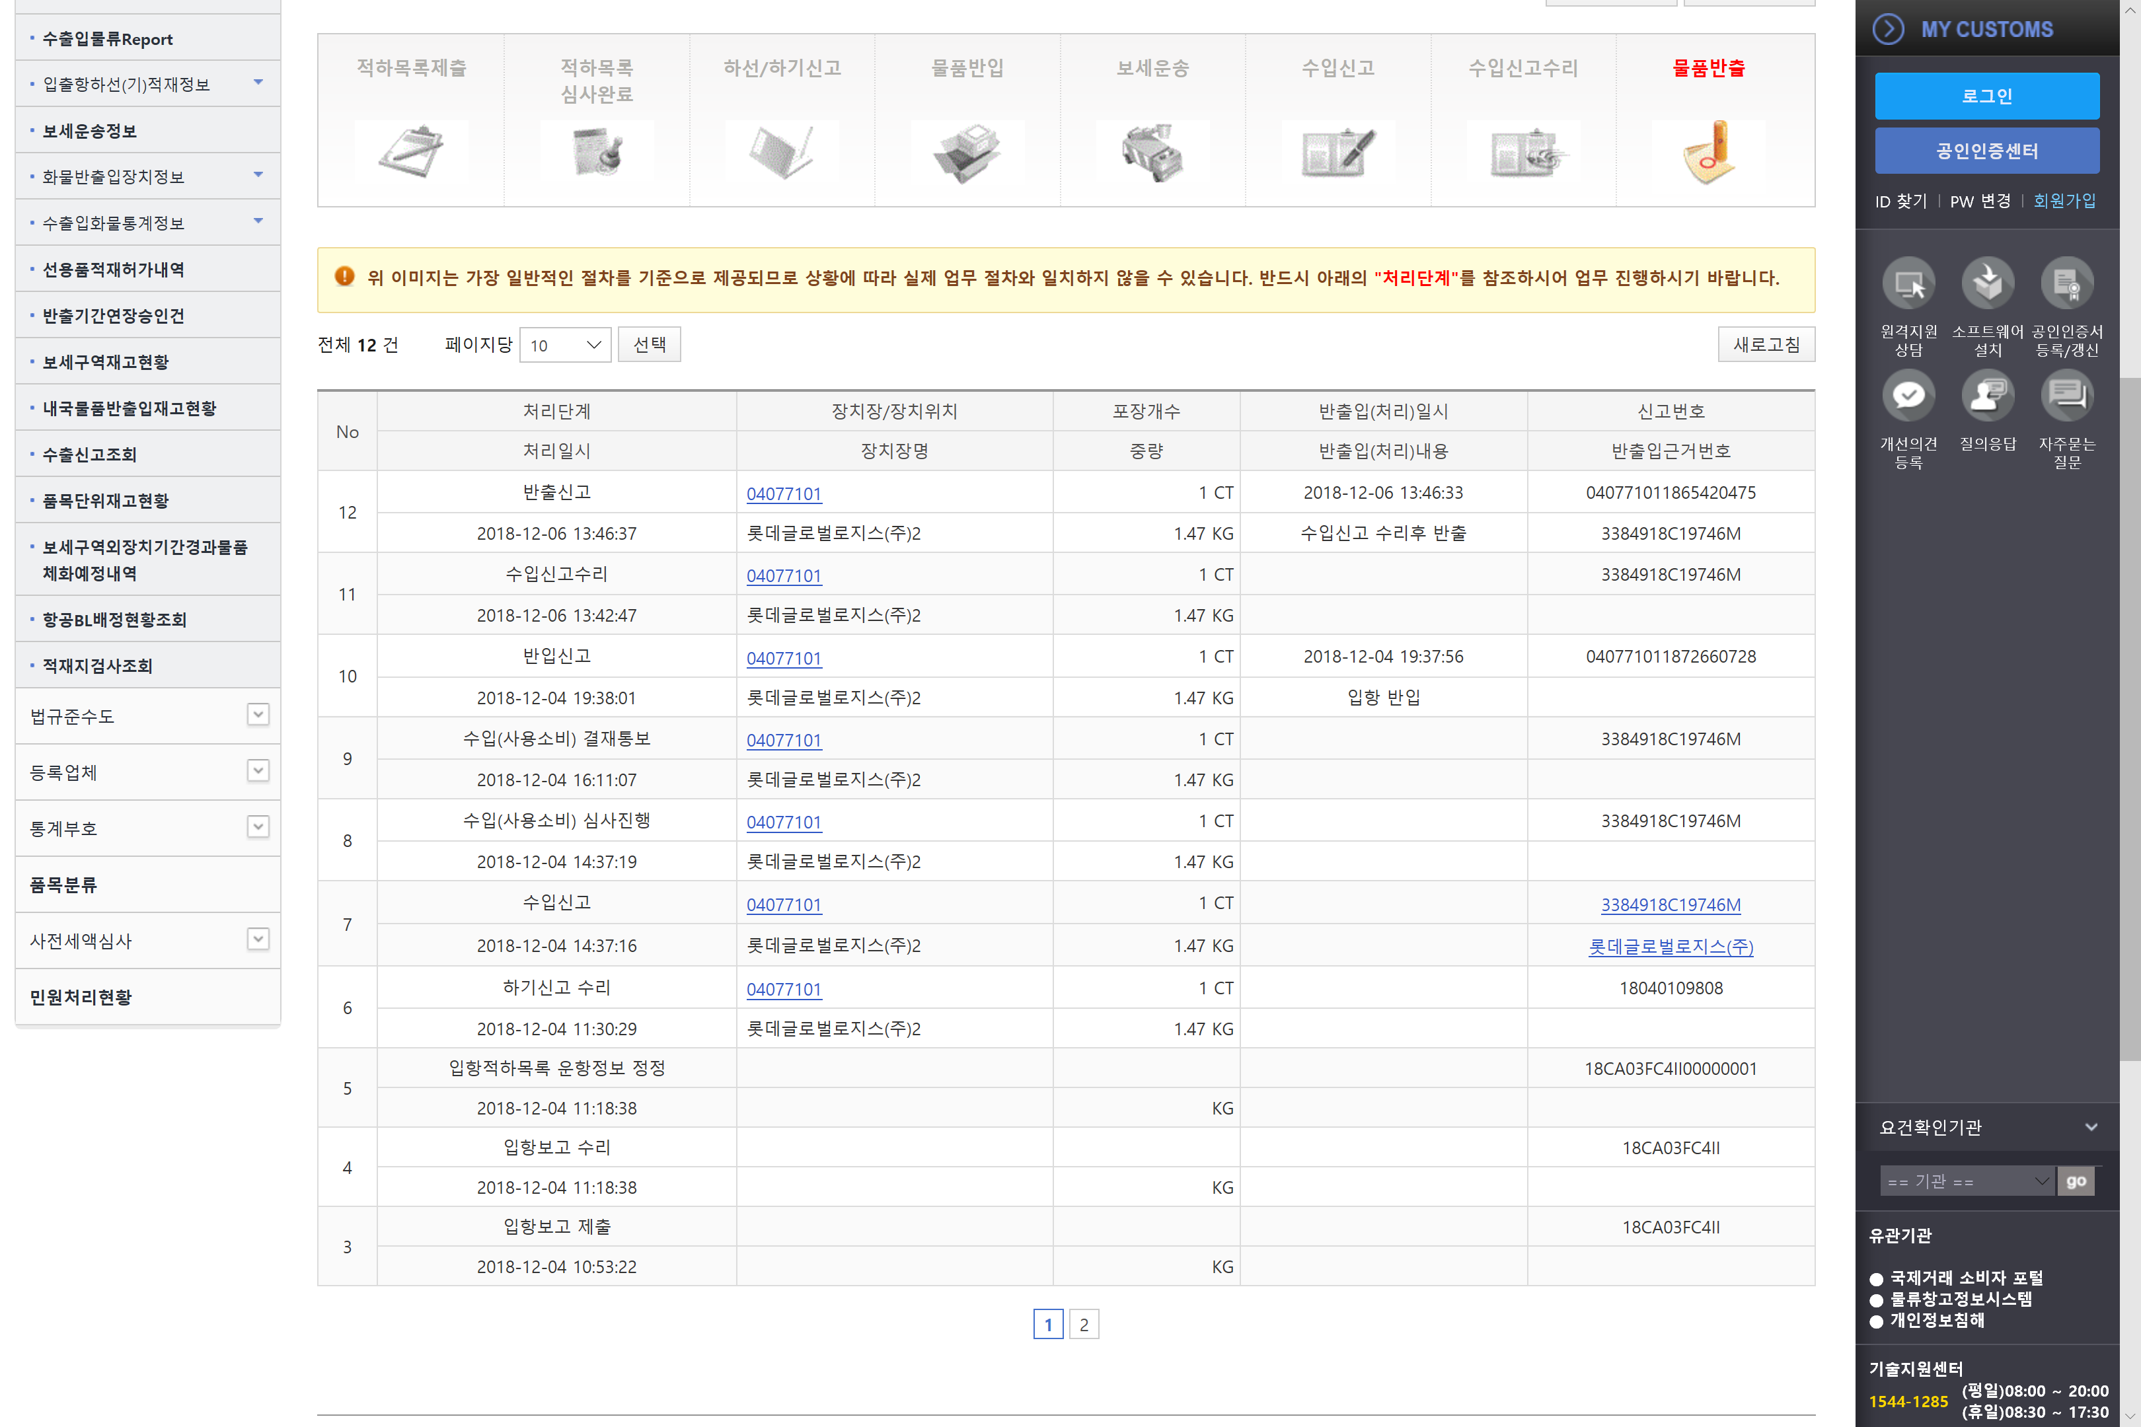Click the ID 찾기 link
This screenshot has width=2141, height=1427.
pos(1900,201)
